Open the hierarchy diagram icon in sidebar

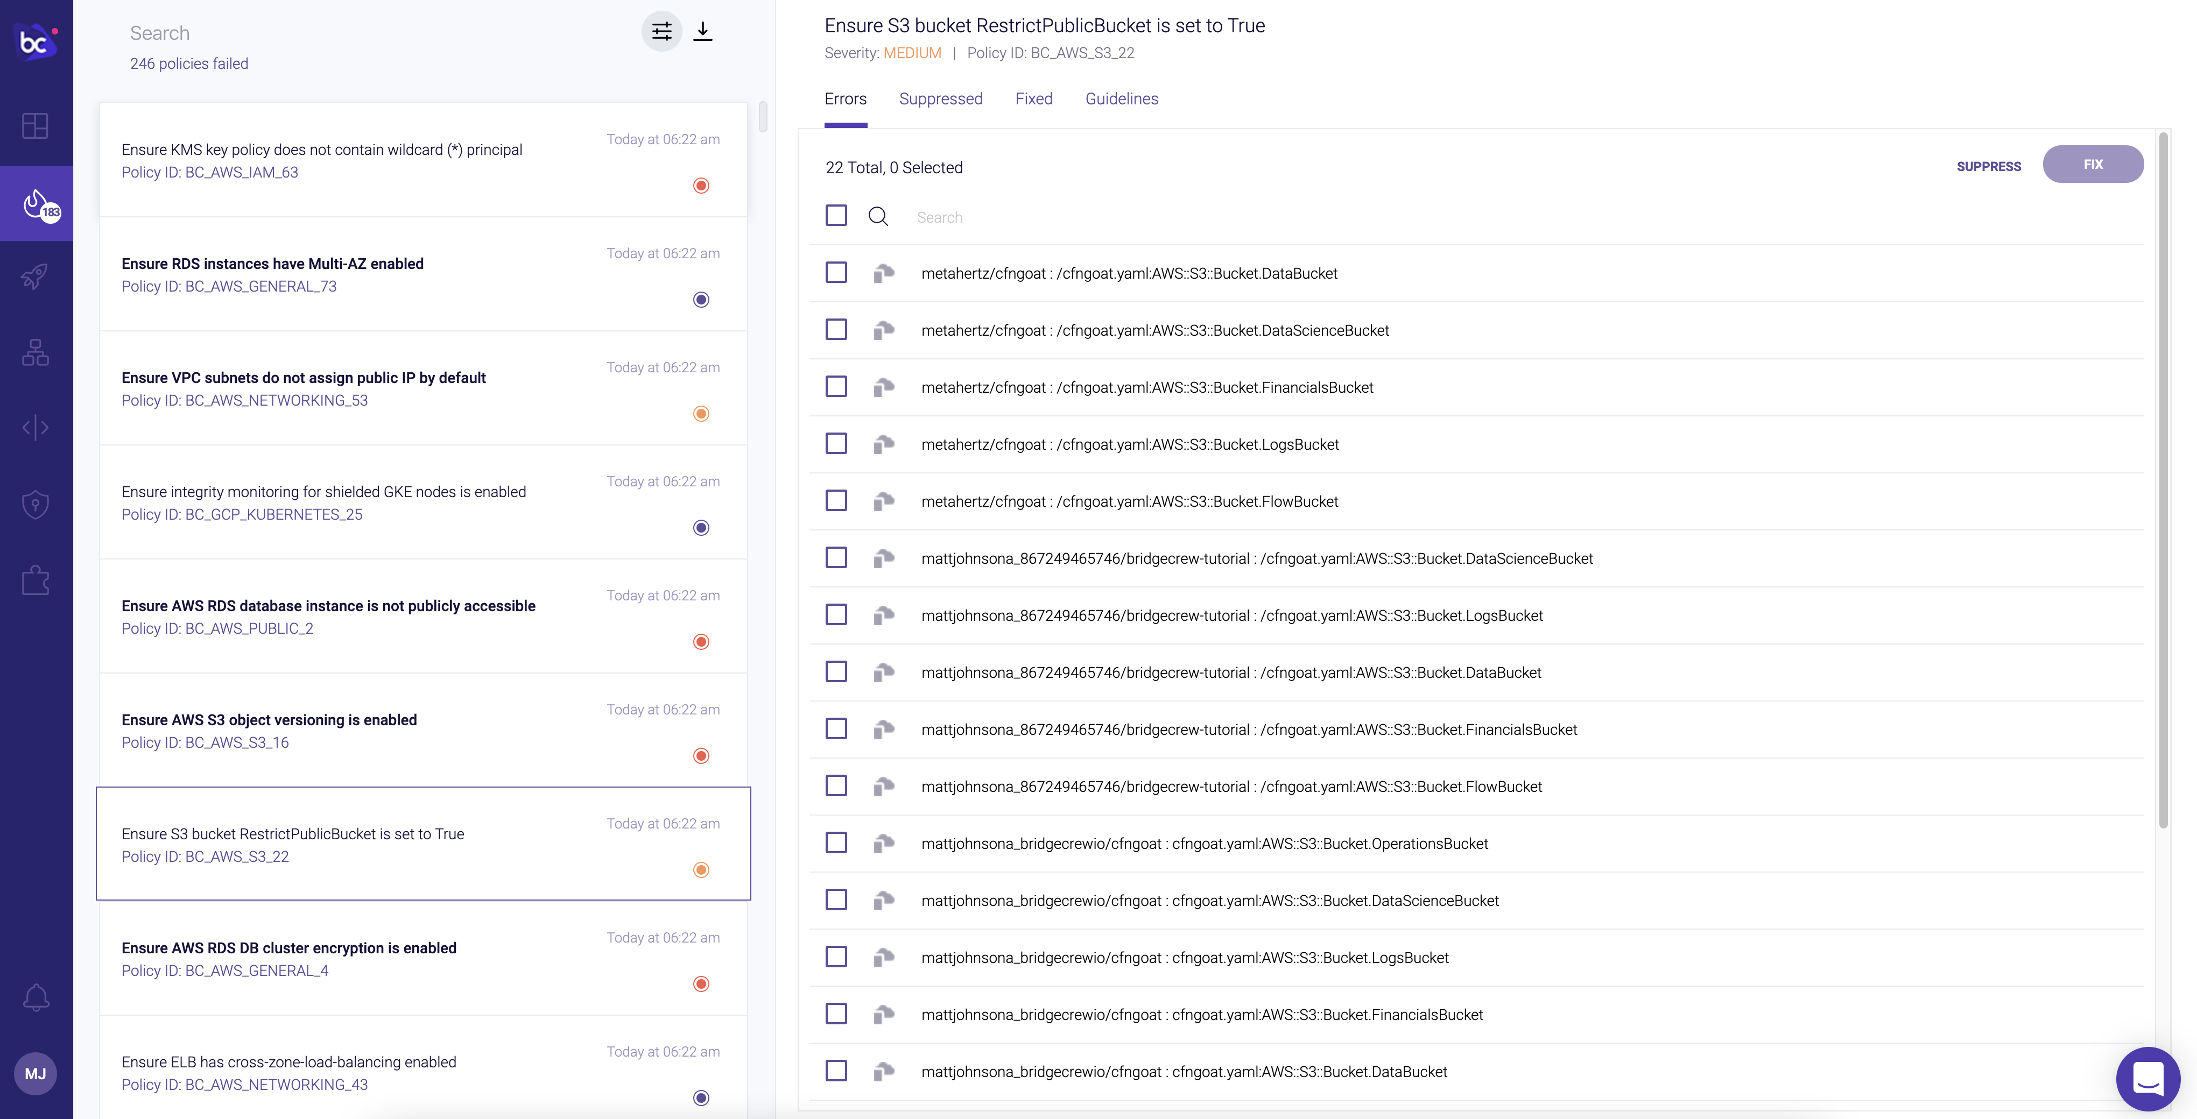tap(35, 352)
